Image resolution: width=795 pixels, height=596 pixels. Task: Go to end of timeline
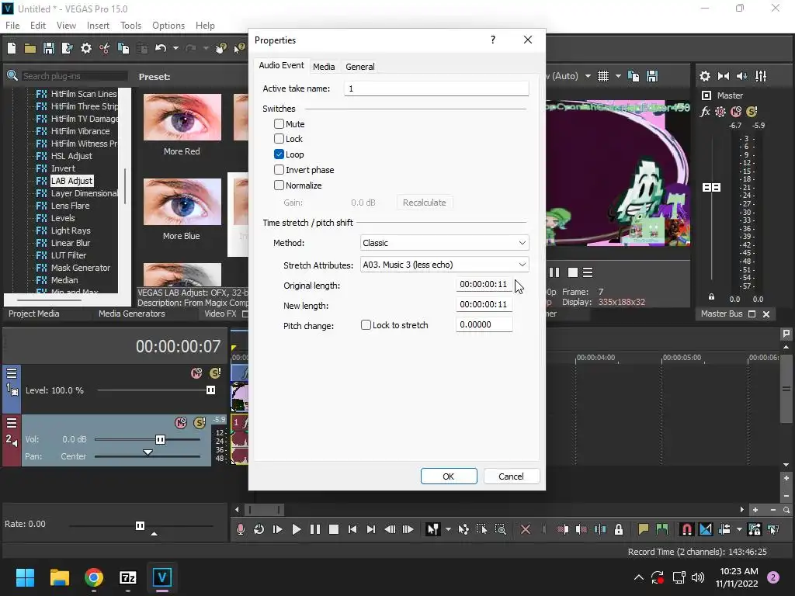click(x=371, y=529)
